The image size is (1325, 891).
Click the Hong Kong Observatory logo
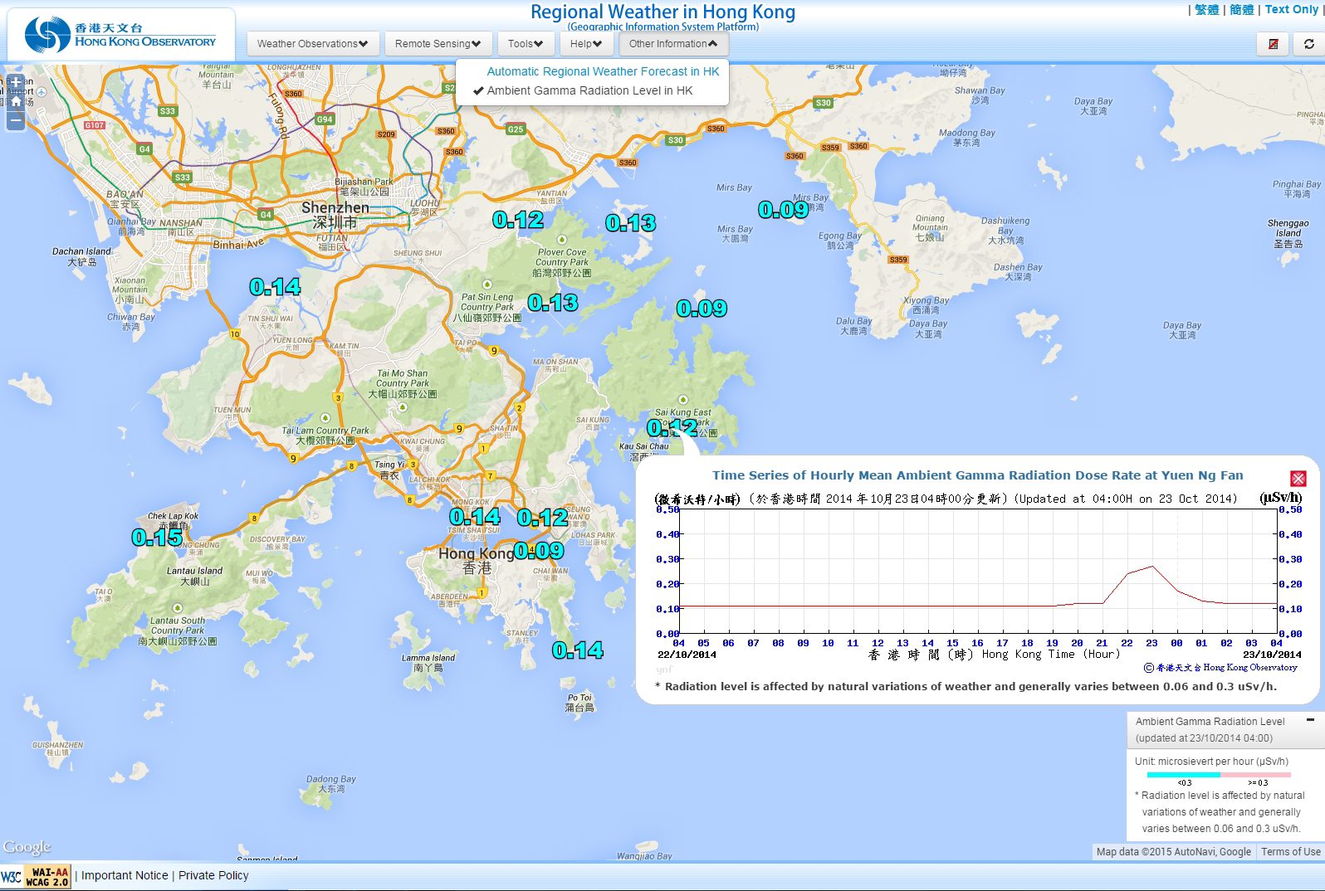pos(121,34)
